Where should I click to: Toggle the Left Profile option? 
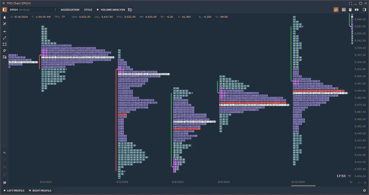point(14,190)
